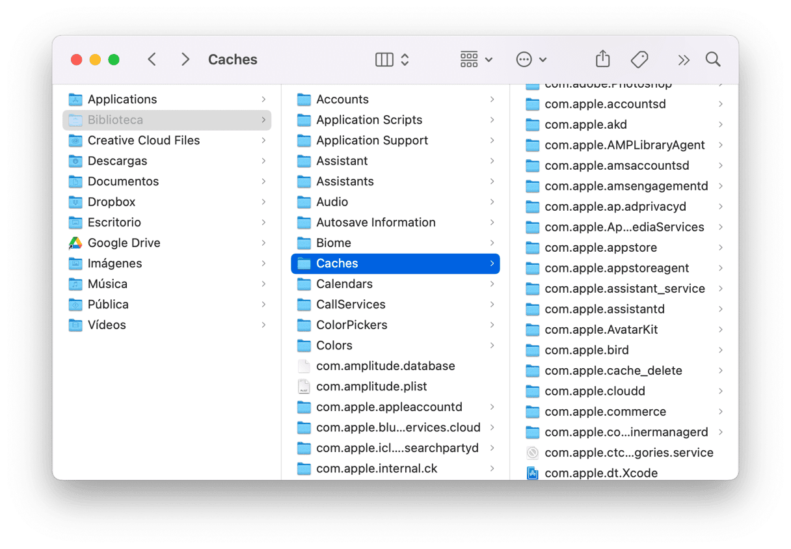Open the column view switcher

(x=392, y=60)
